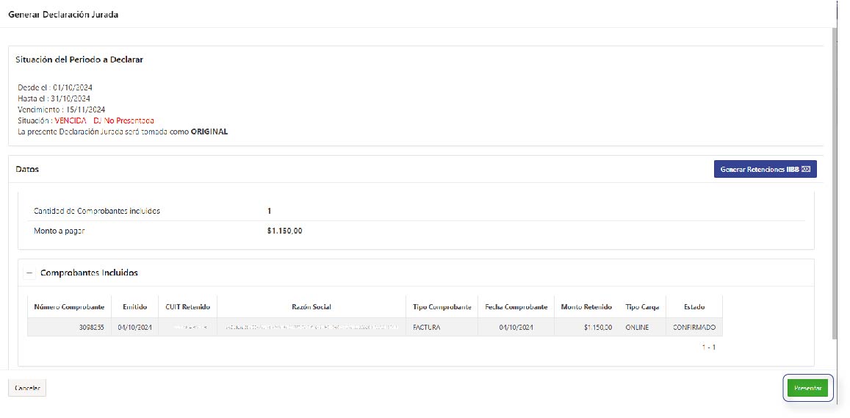
Task: Click the red VENCIDA situation text
Action: 71,120
